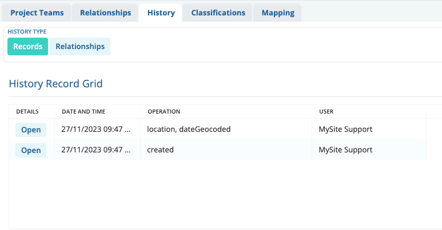The height and width of the screenshot is (230, 442).
Task: Select the 'location, dateGeocoded' operation cell
Action: [x=226, y=129]
